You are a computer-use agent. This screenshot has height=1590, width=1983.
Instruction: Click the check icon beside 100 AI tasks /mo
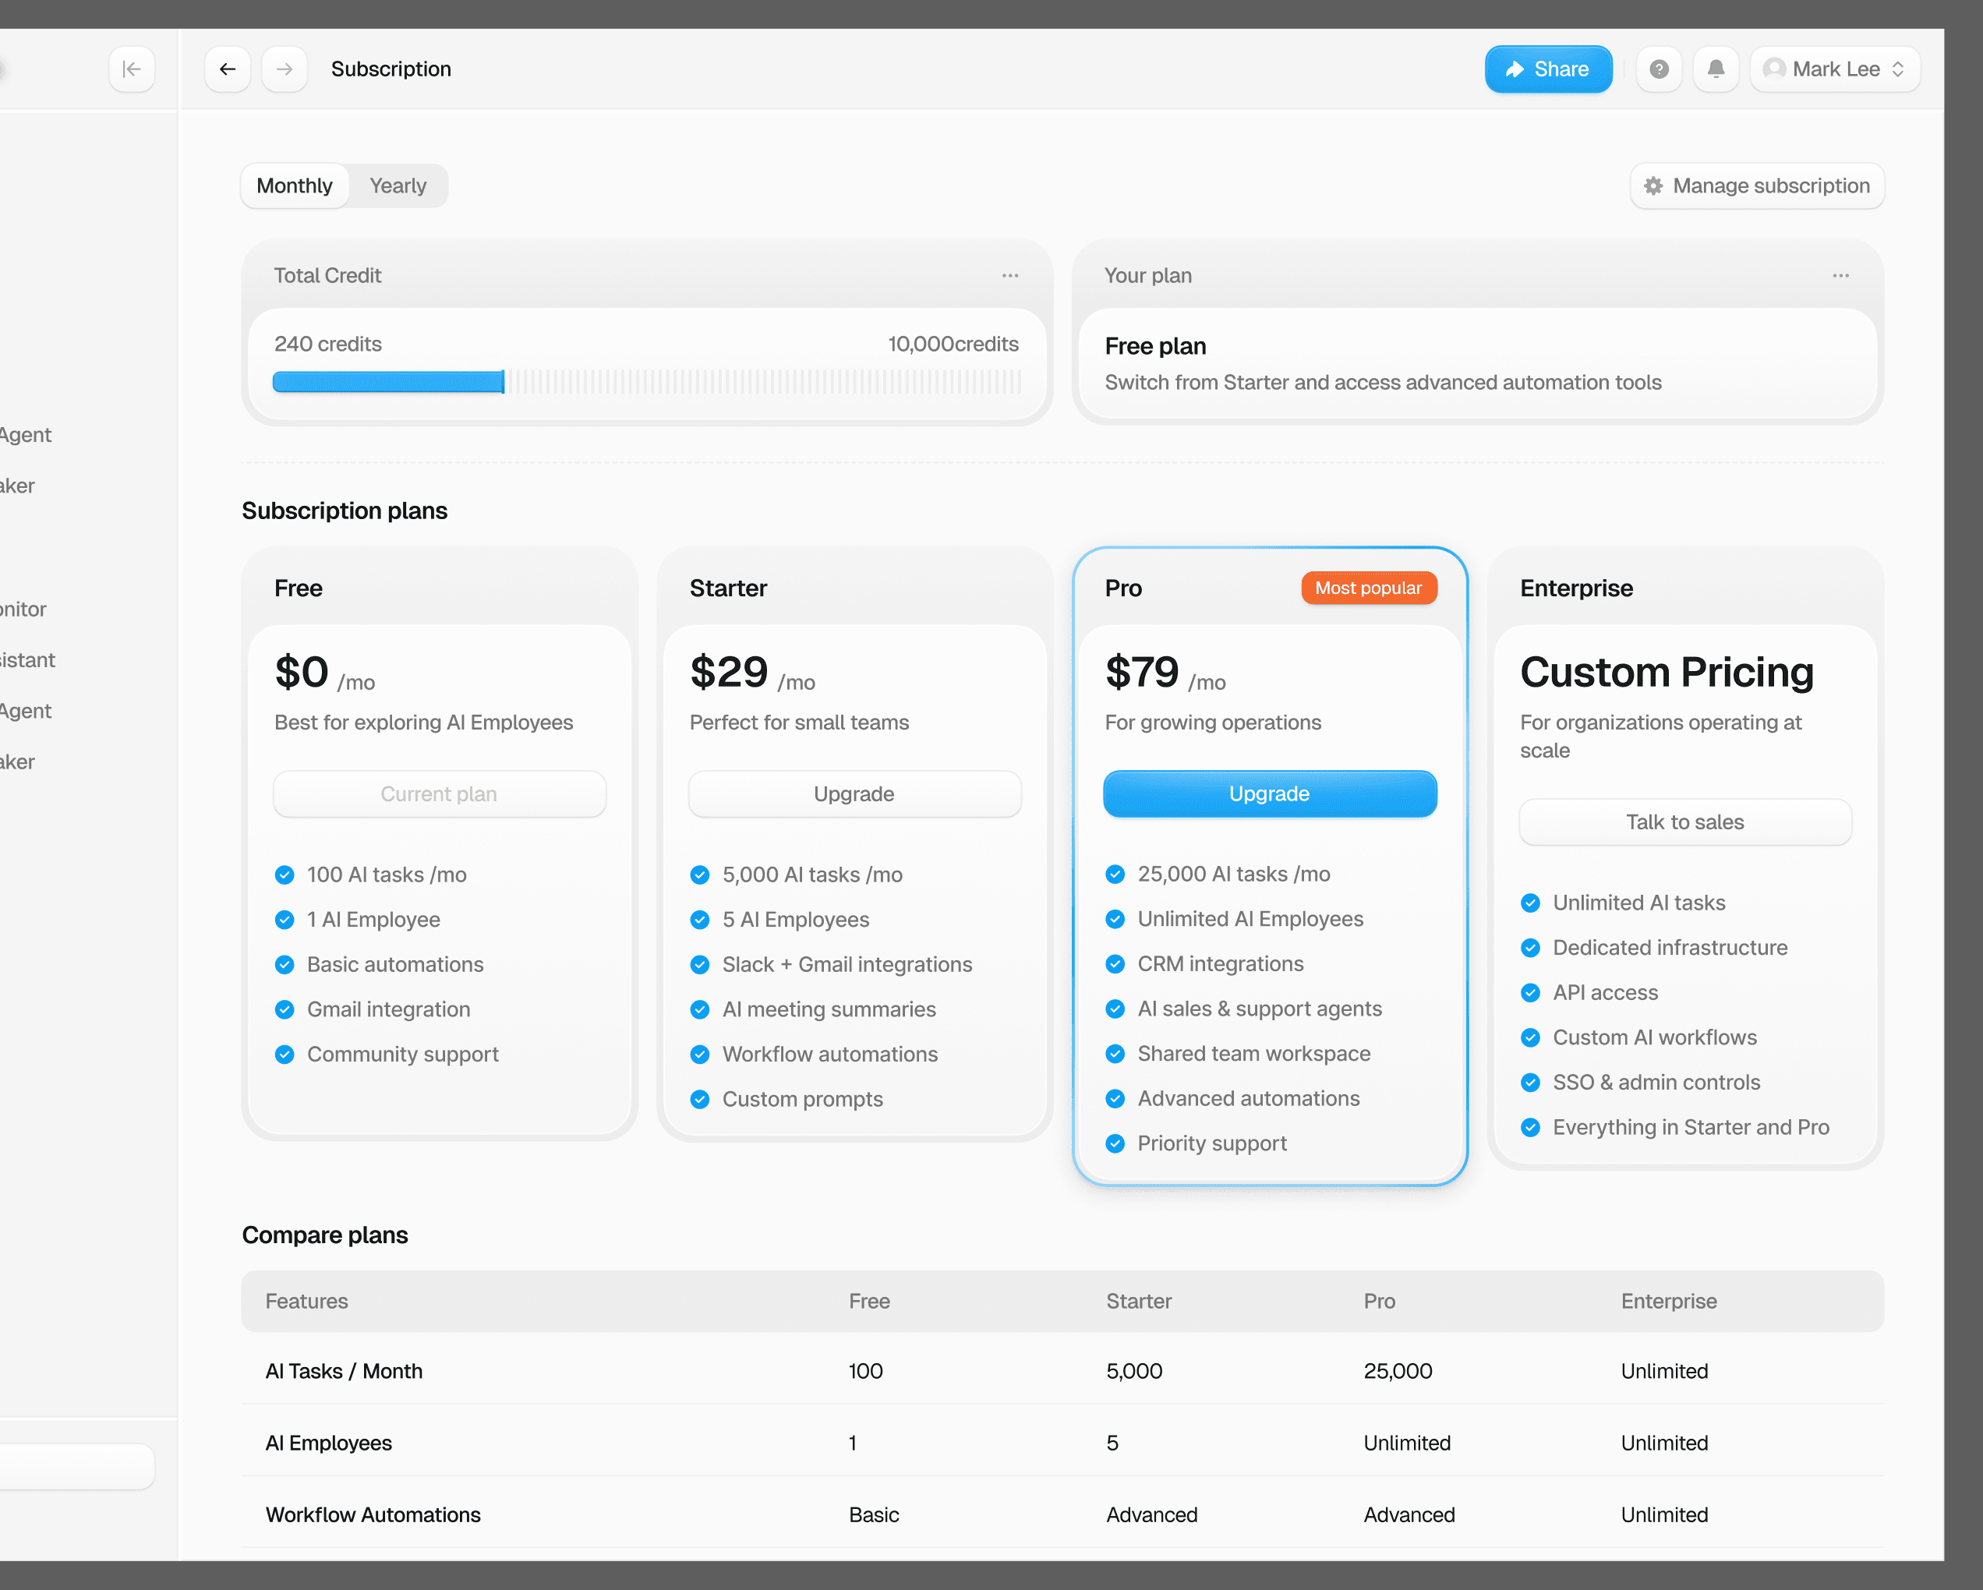coord(285,874)
